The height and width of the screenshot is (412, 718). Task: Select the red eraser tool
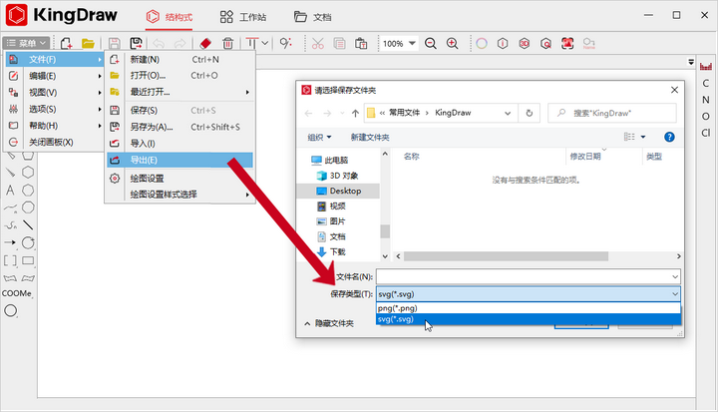tap(205, 44)
